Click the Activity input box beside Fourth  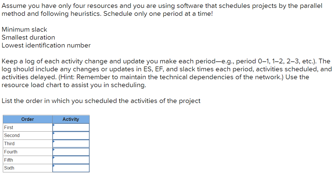(71, 152)
